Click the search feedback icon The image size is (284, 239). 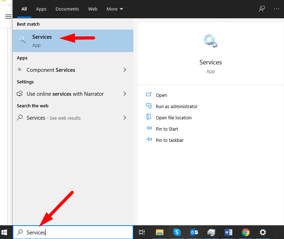(262, 9)
